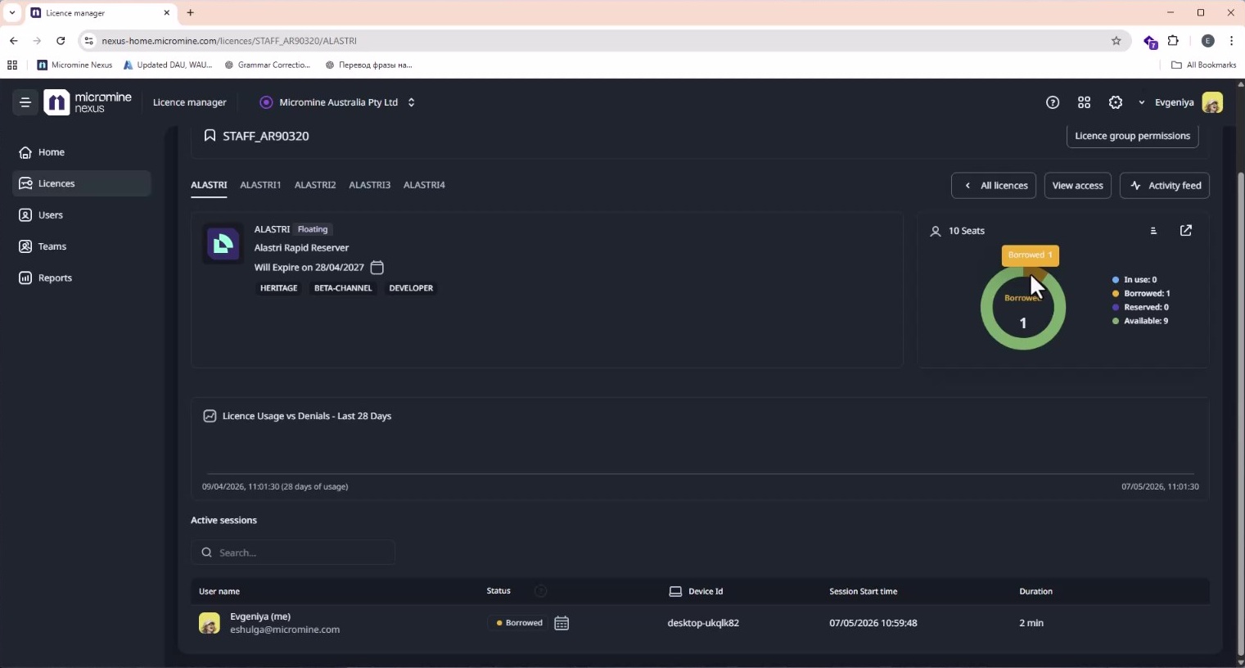Viewport: 1245px width, 668px height.
Task: Click the HERITAGE tag
Action: [x=278, y=288]
